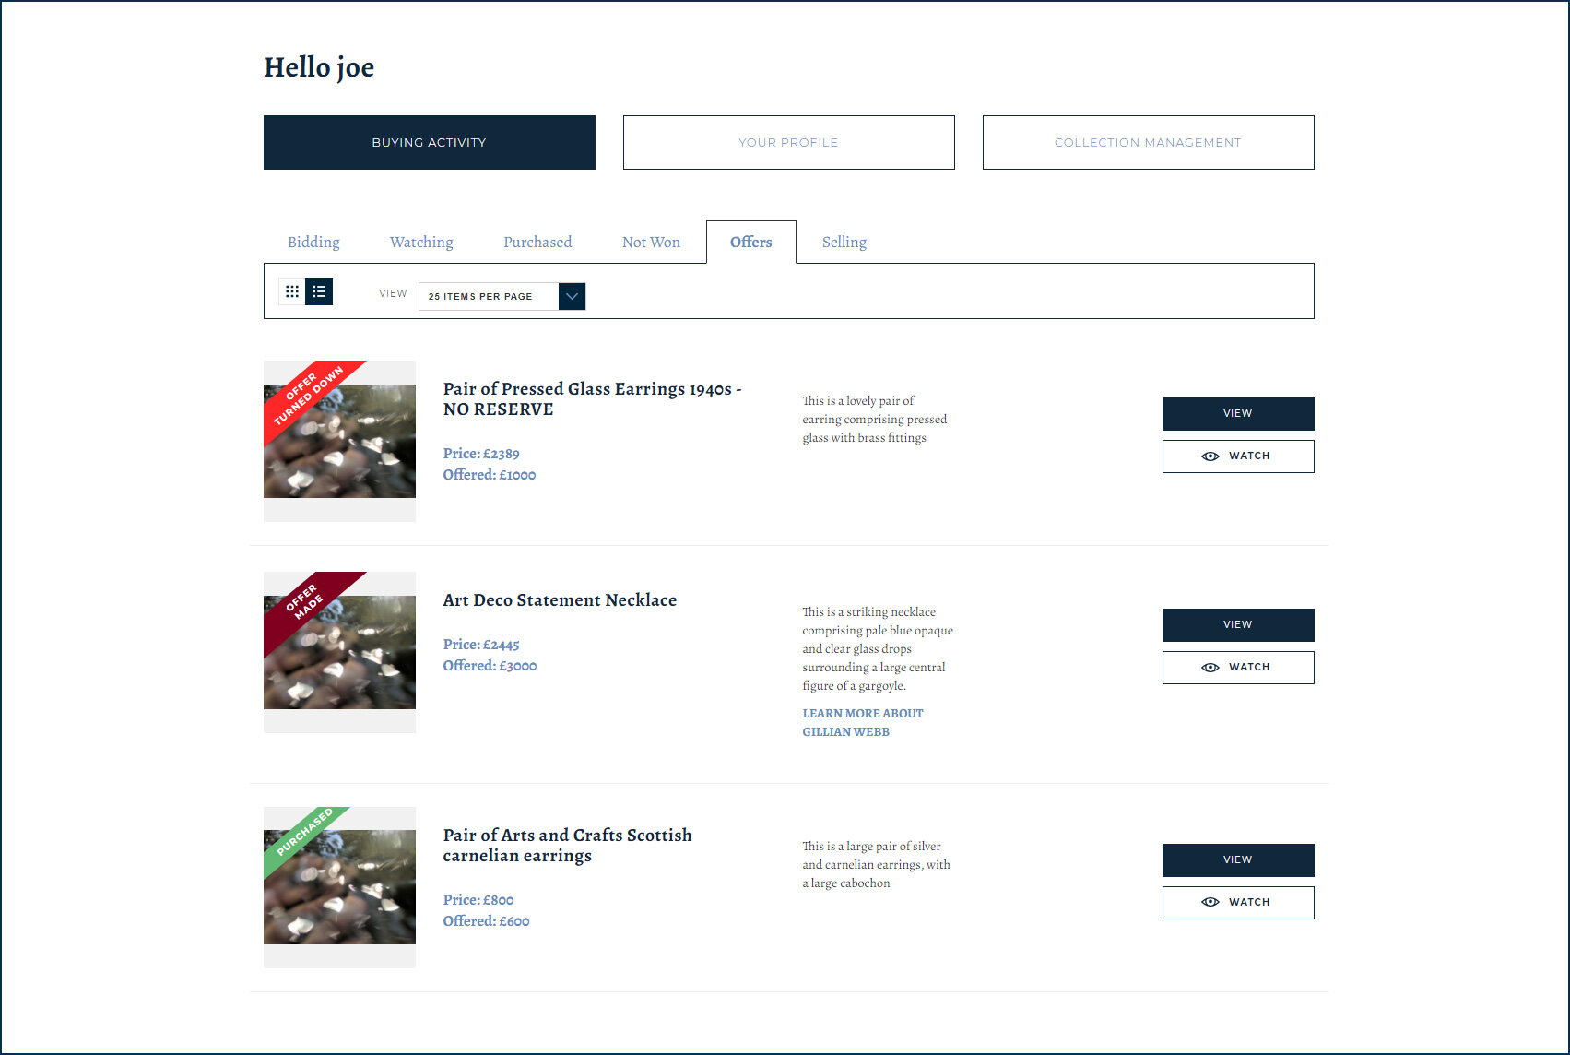Viewport: 1570px width, 1055px height.
Task: Watch the Art Deco Statement Necklace
Action: [x=1238, y=668]
